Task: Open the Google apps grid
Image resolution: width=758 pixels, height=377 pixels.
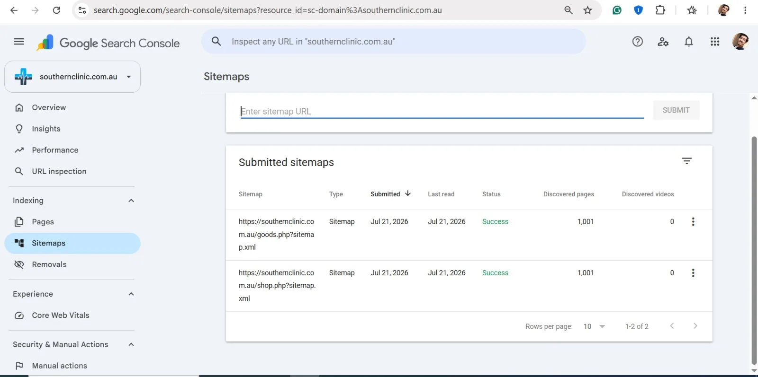Action: pos(715,42)
